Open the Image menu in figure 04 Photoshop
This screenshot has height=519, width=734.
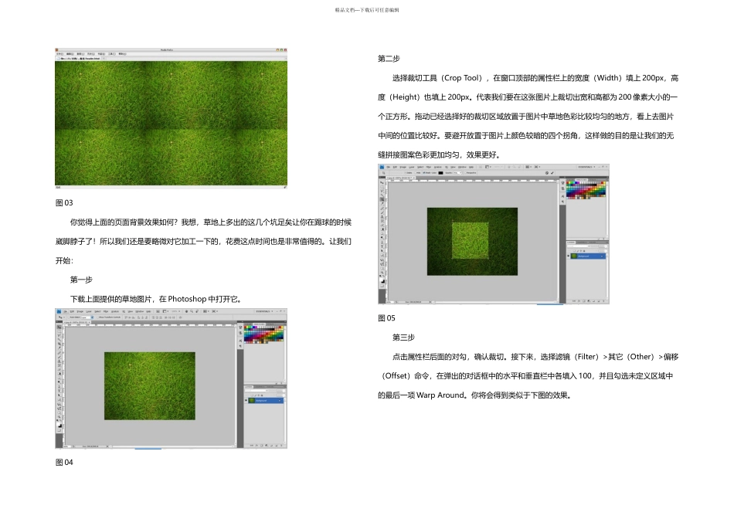point(80,311)
